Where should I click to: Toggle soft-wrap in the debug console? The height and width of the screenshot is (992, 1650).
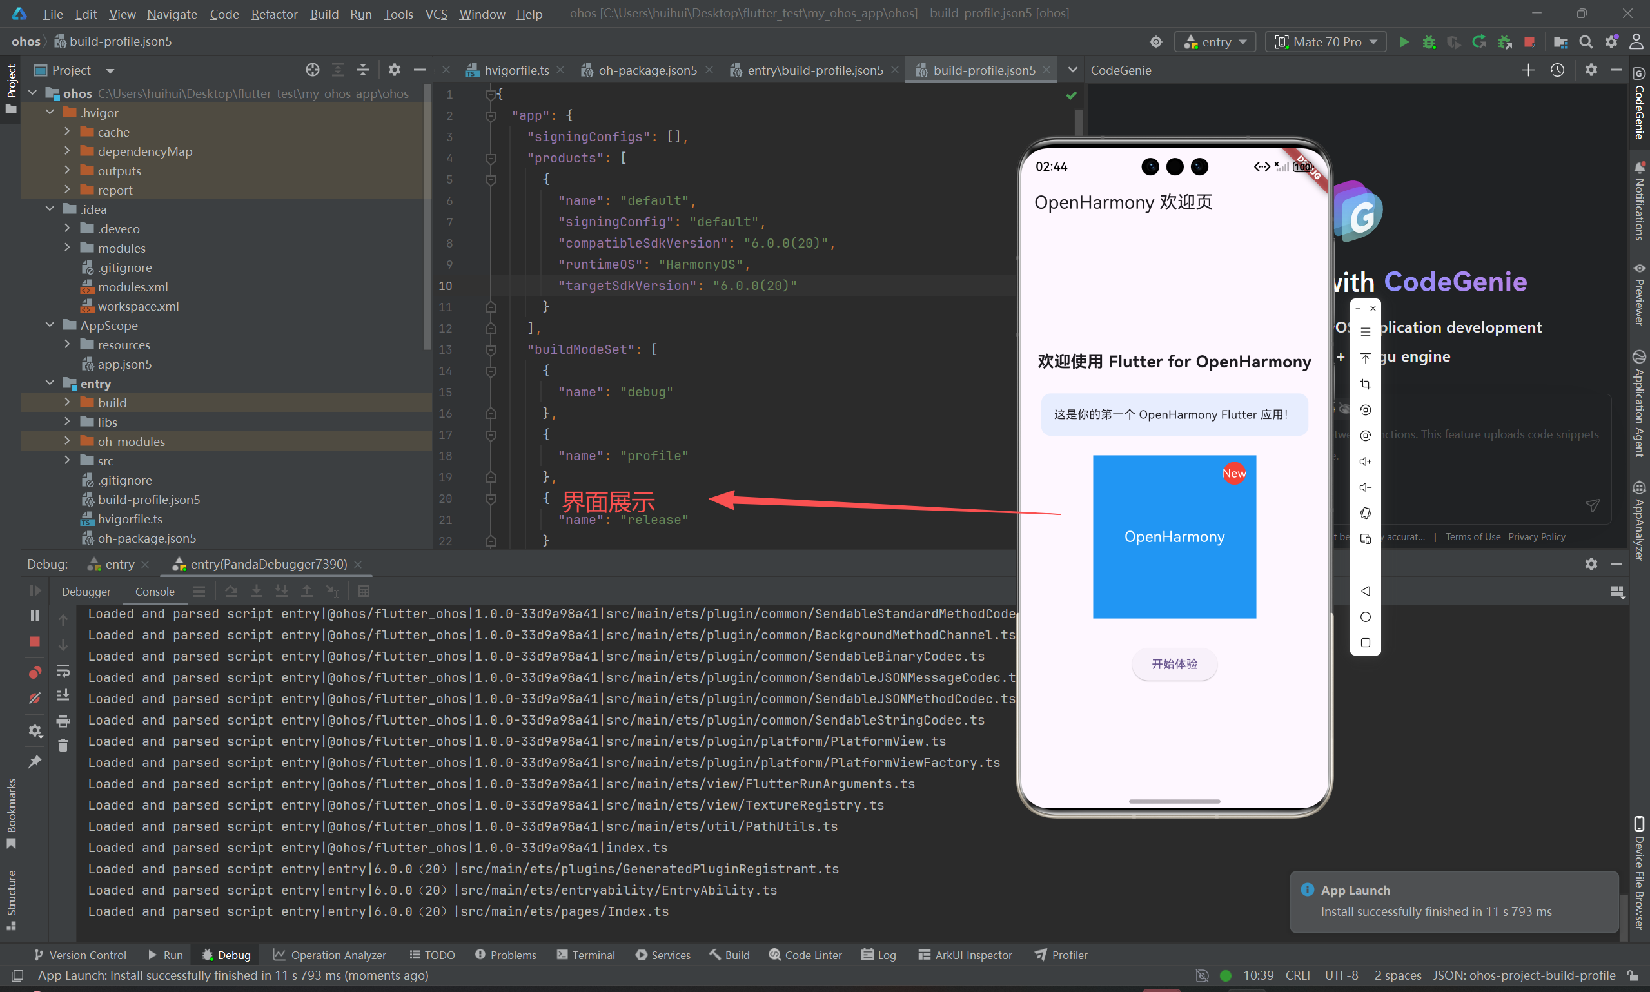click(x=63, y=670)
